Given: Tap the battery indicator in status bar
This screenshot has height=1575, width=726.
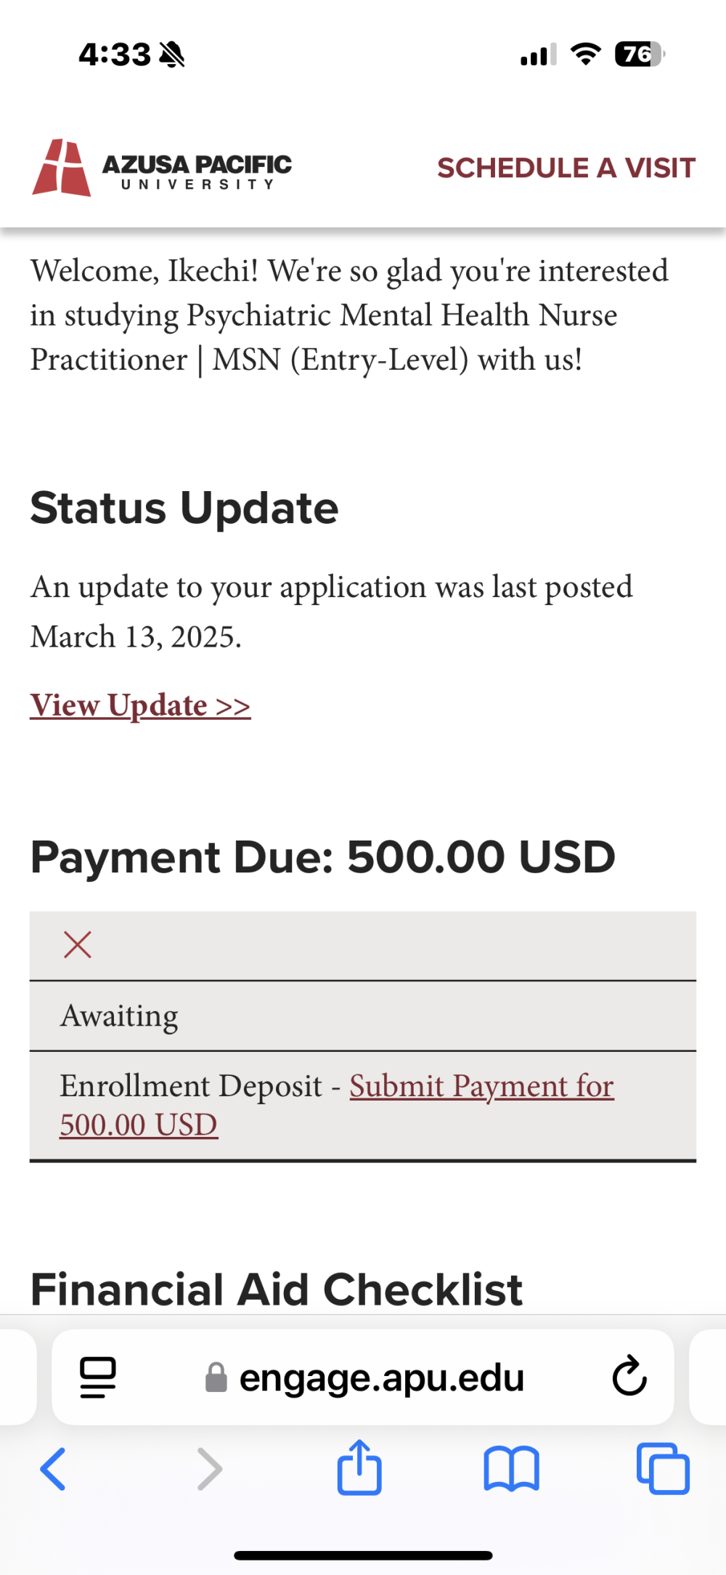Looking at the screenshot, I should pyautogui.click(x=640, y=54).
